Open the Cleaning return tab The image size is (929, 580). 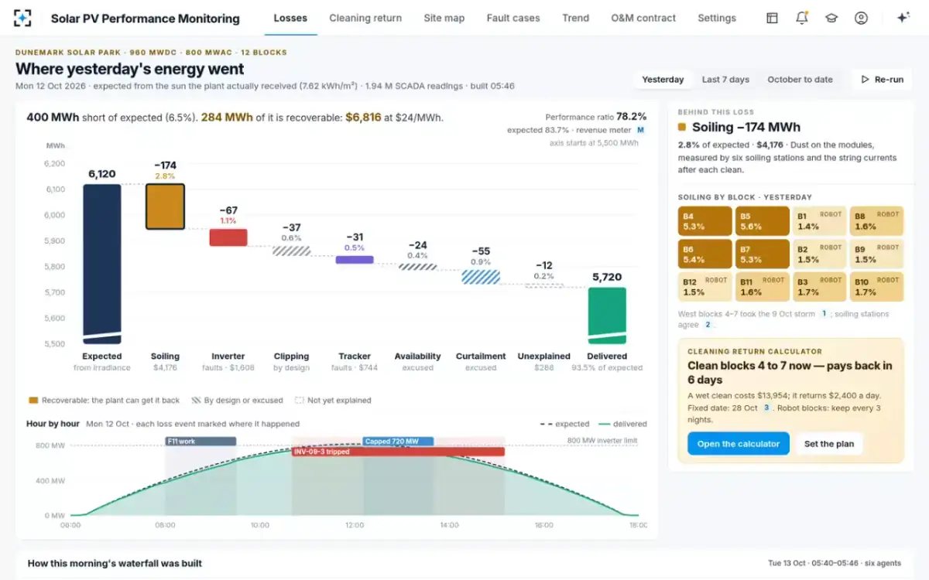pos(365,18)
